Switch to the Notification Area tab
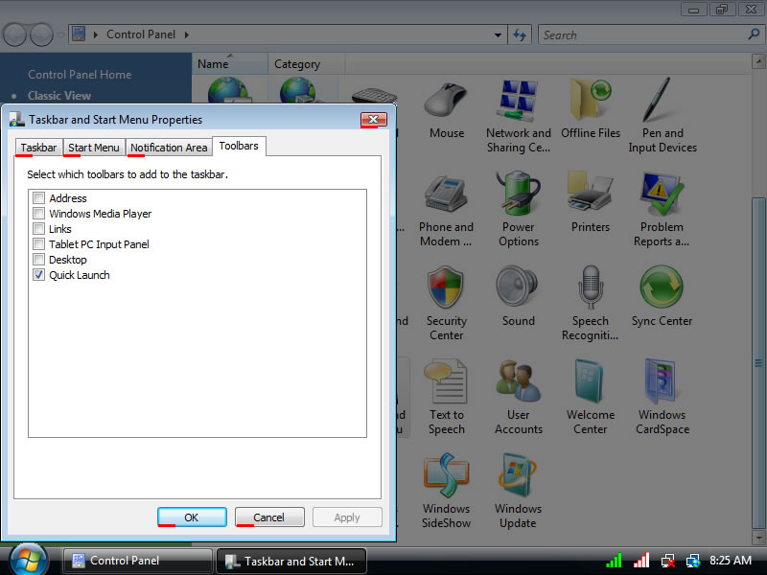This screenshot has height=575, width=767. (x=169, y=148)
